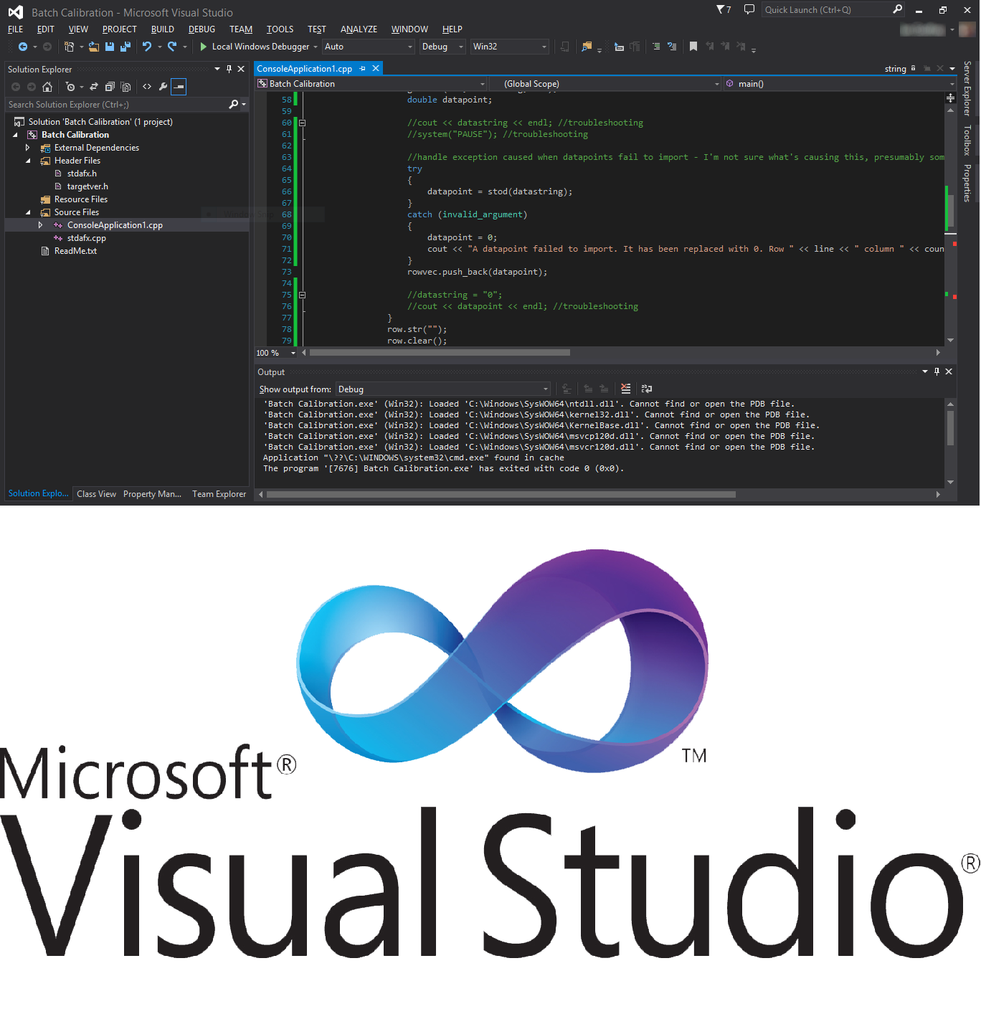Viewport: 981px width, 1014px height.
Task: Click the View Code angle-brackets icon
Action: (147, 87)
